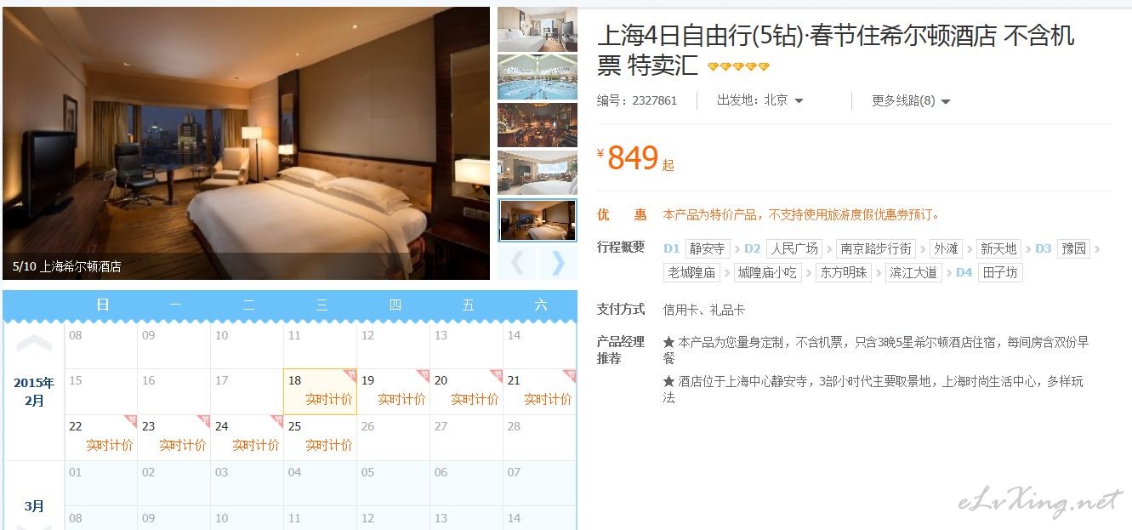Select the swimming pool thumbnail
The height and width of the screenshot is (530, 1132).
tap(538, 77)
